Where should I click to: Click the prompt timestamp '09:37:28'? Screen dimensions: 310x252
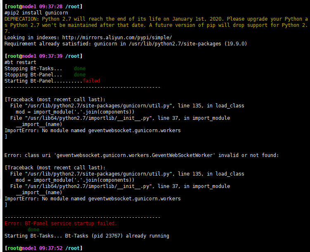51,7
